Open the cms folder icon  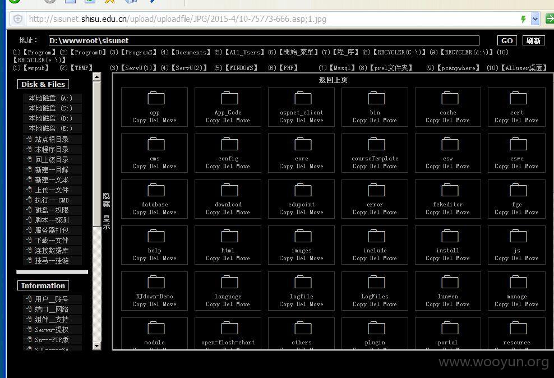pos(156,144)
